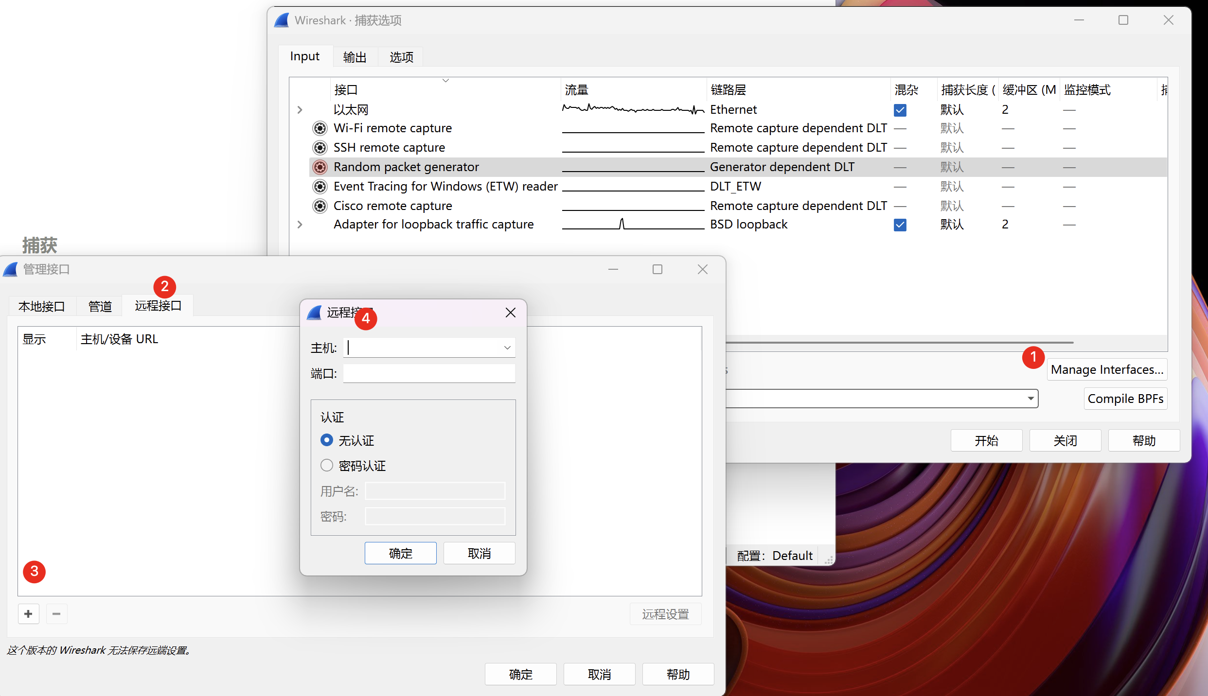
Task: Expand the 以太网 interface row
Action: 300,110
